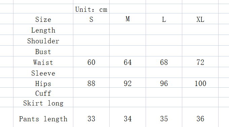229x127 pixels.
Task: Select the Waist value 72 cell
Action: tap(200, 62)
